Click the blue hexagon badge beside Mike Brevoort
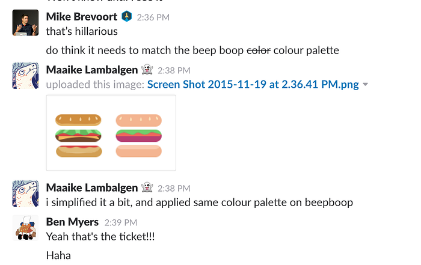The image size is (421, 265). click(x=127, y=17)
